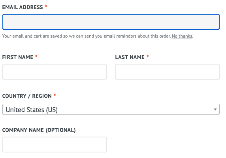Click the COMPANY NAME label text

pos(23,130)
